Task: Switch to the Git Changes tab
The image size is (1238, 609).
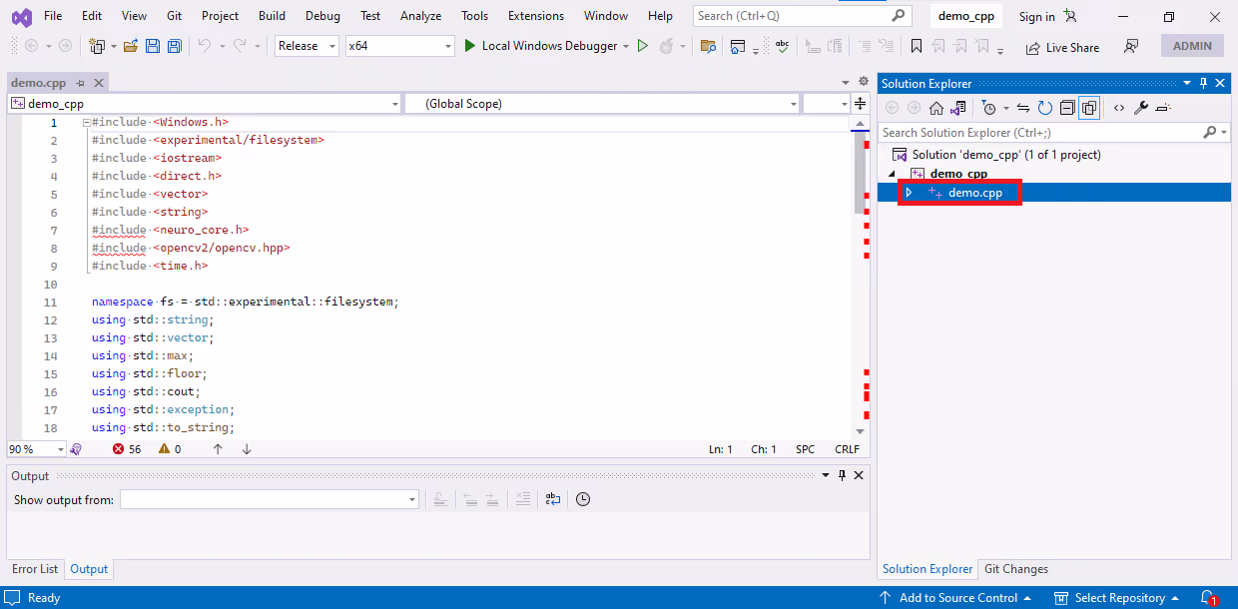Action: (x=1016, y=569)
